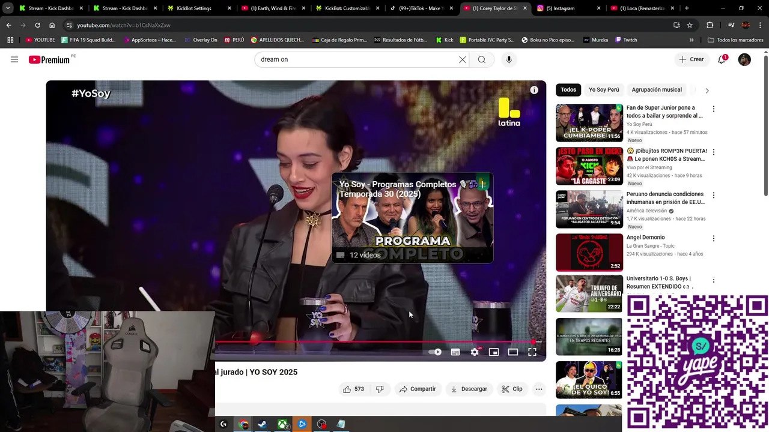Open Yo Soy Programas Completos playlist card
Image resolution: width=769 pixels, height=432 pixels.
coord(412,218)
